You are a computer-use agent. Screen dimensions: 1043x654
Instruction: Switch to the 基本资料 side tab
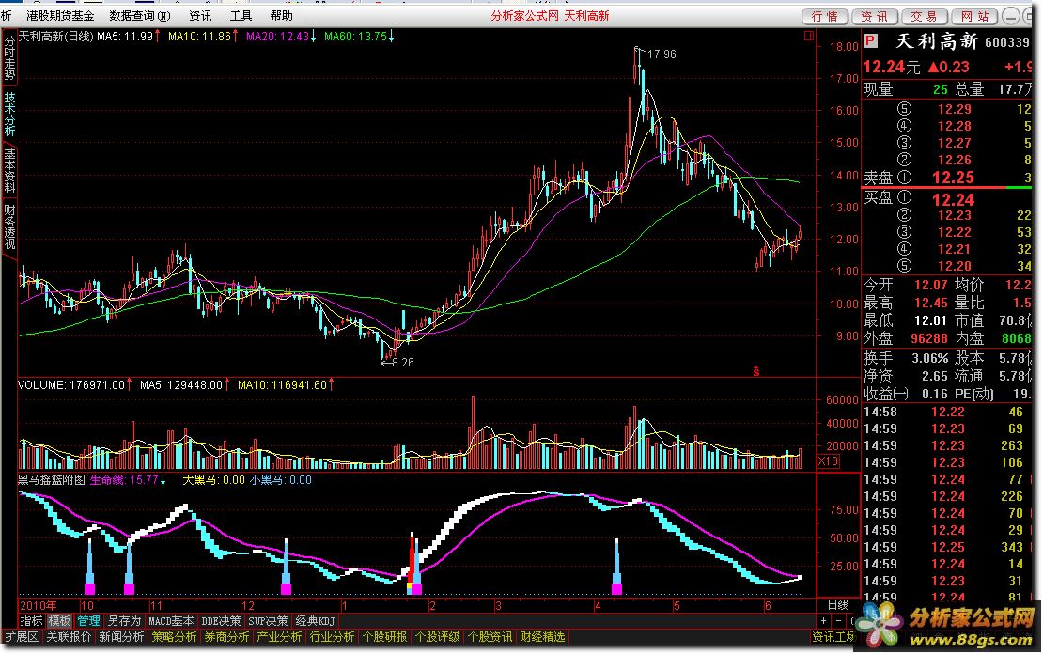pos(9,170)
